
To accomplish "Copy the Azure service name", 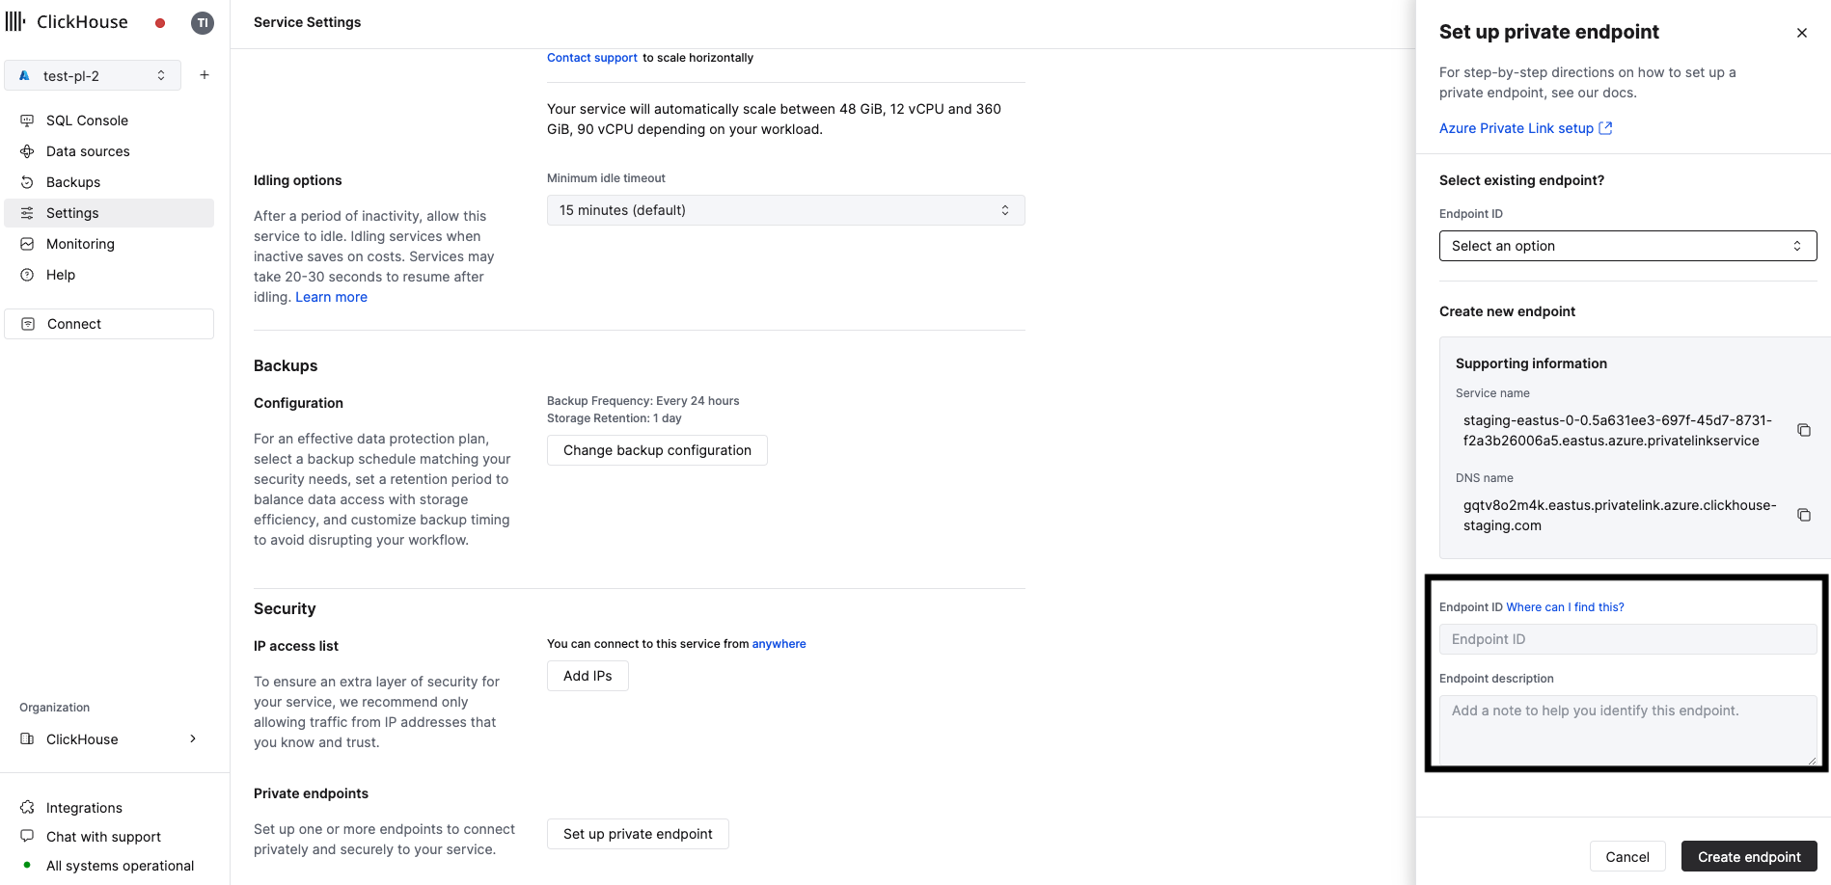I will (x=1804, y=430).
